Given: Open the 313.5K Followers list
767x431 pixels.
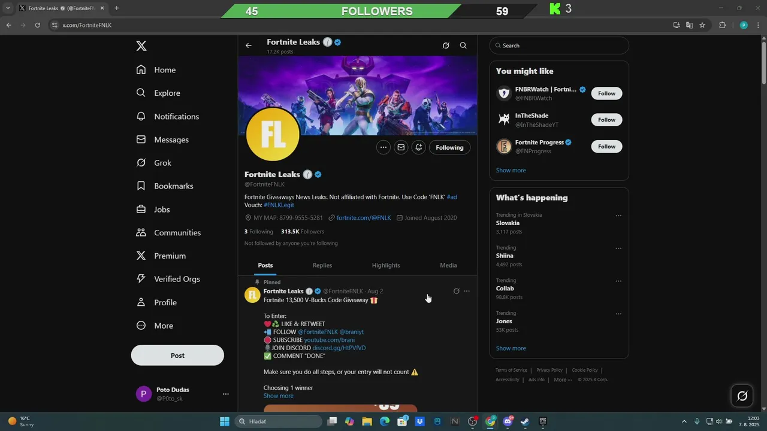Looking at the screenshot, I should coord(303,232).
